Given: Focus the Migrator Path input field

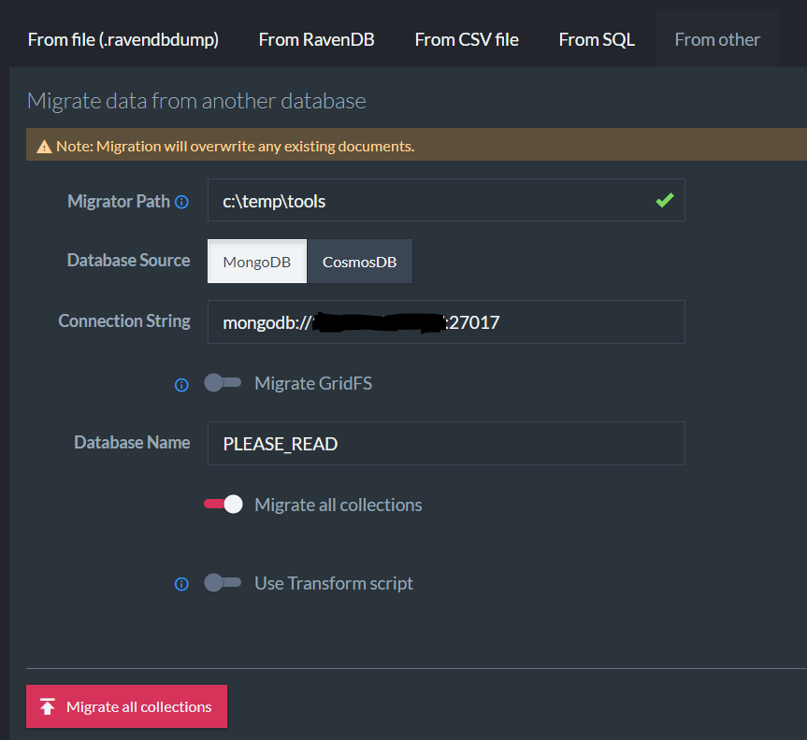Looking at the screenshot, I should tap(446, 200).
